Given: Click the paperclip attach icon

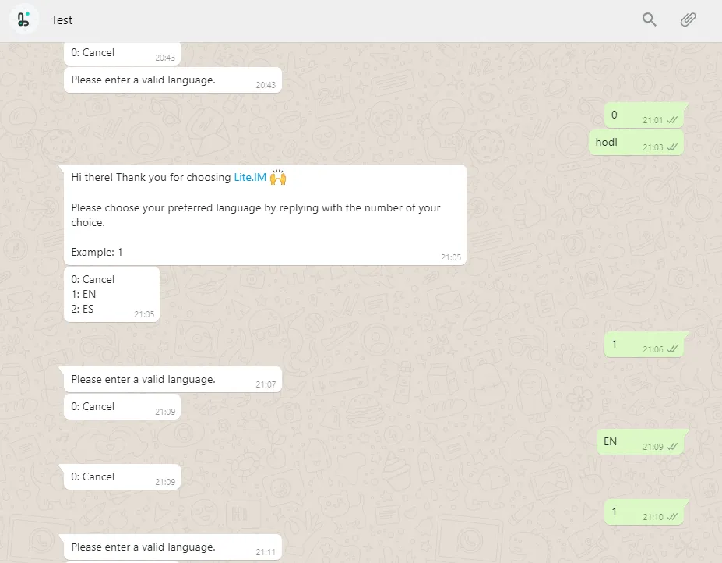Looking at the screenshot, I should click(x=689, y=19).
